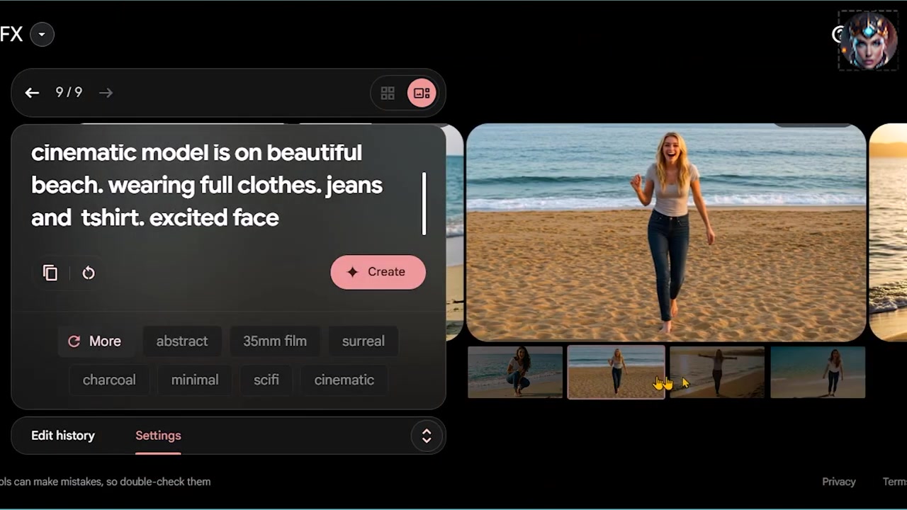Select the 35mm film style chip

coord(275,341)
